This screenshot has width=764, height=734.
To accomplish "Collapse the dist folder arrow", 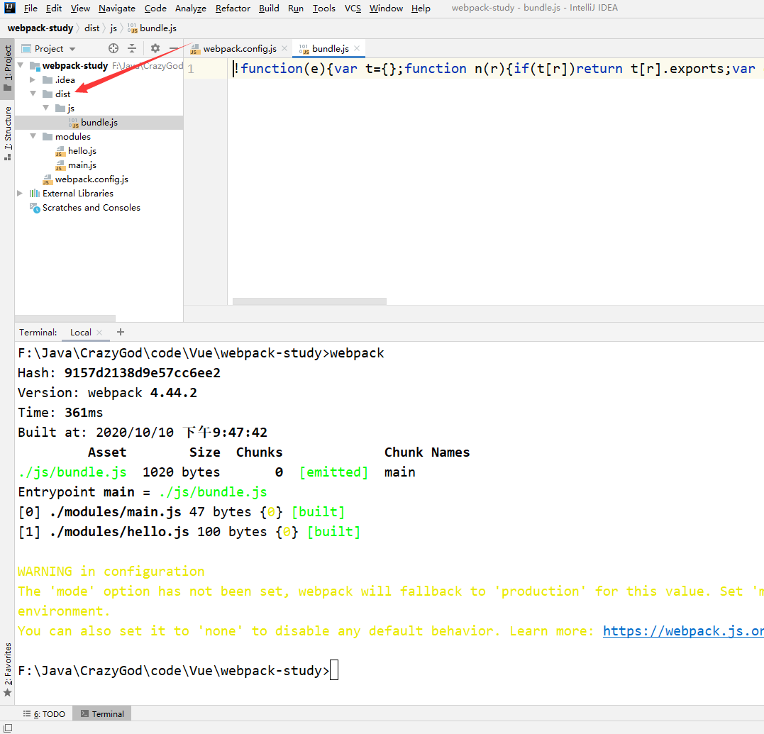I will [x=33, y=94].
